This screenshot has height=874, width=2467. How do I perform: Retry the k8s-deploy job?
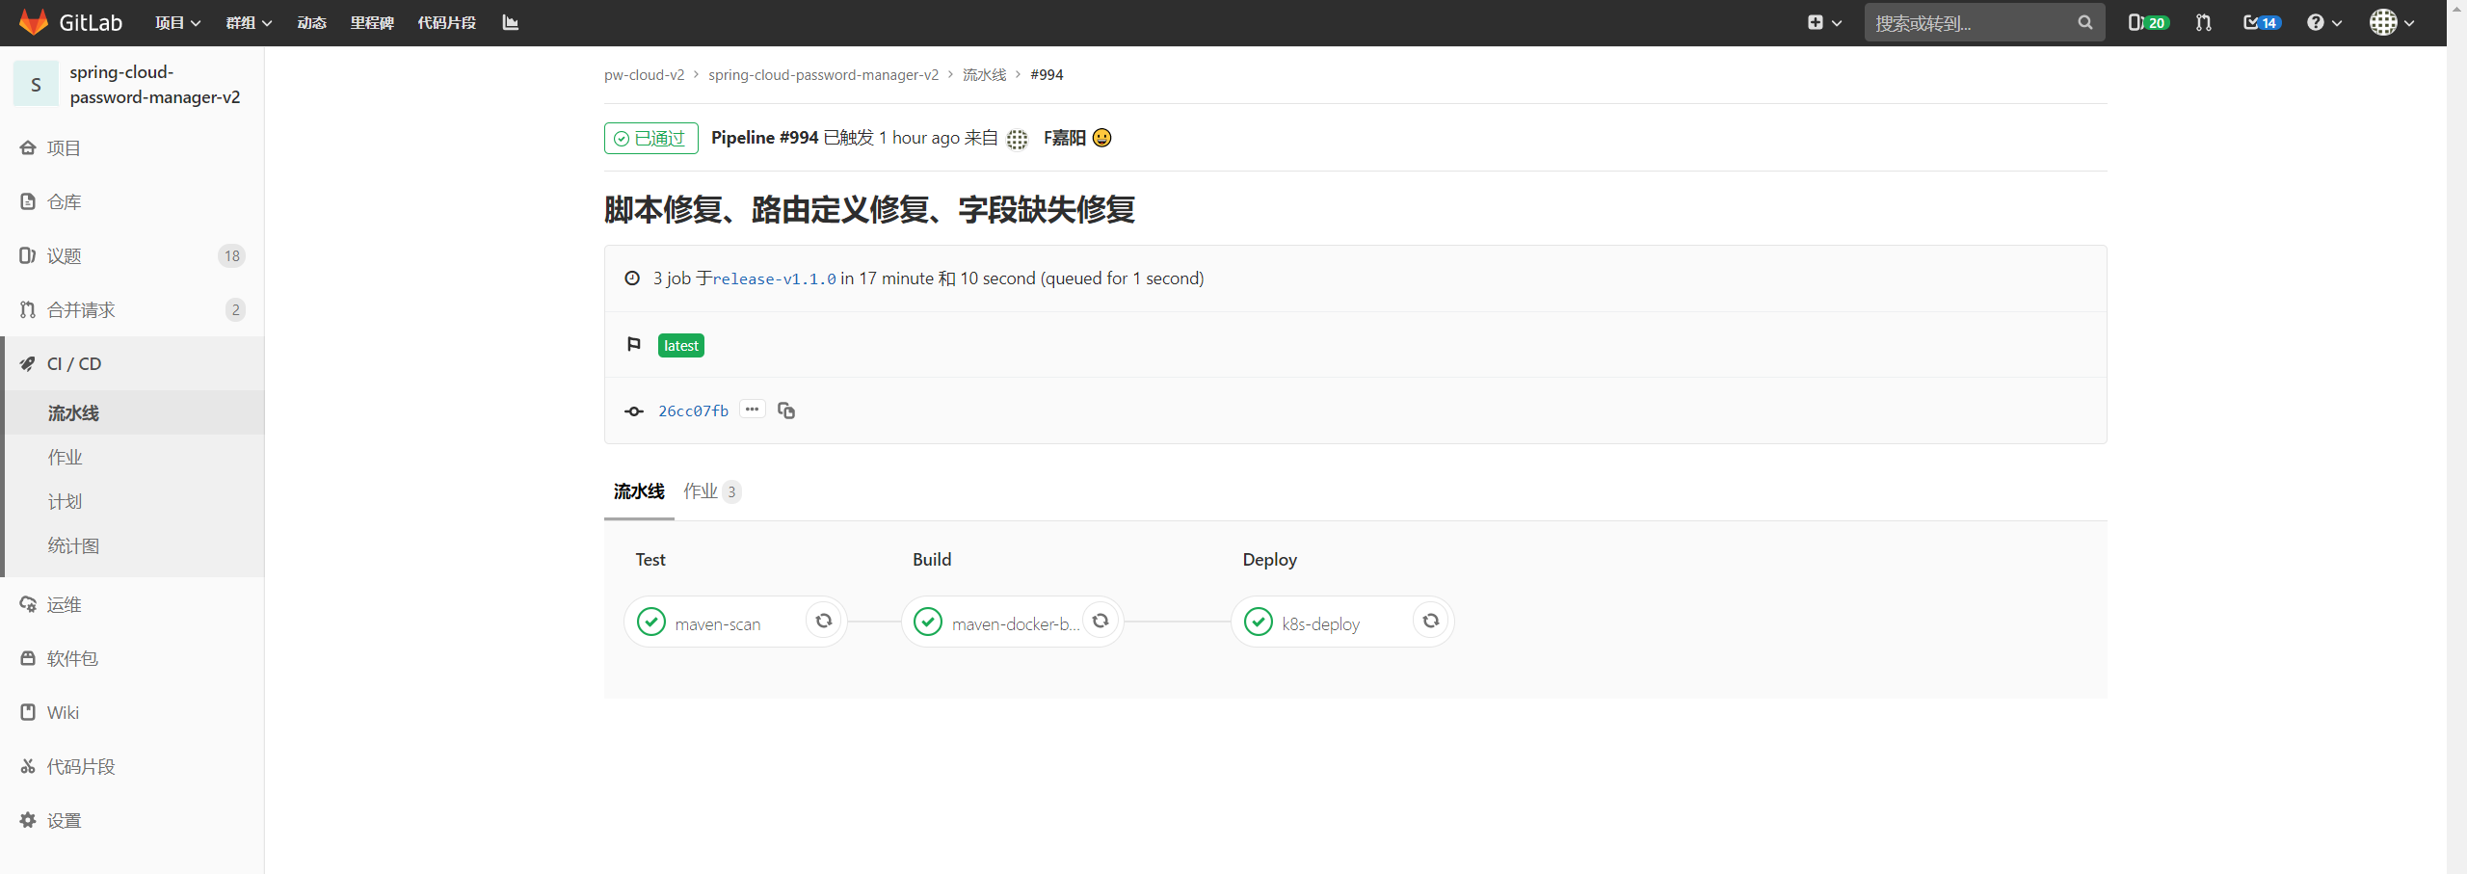point(1430,621)
